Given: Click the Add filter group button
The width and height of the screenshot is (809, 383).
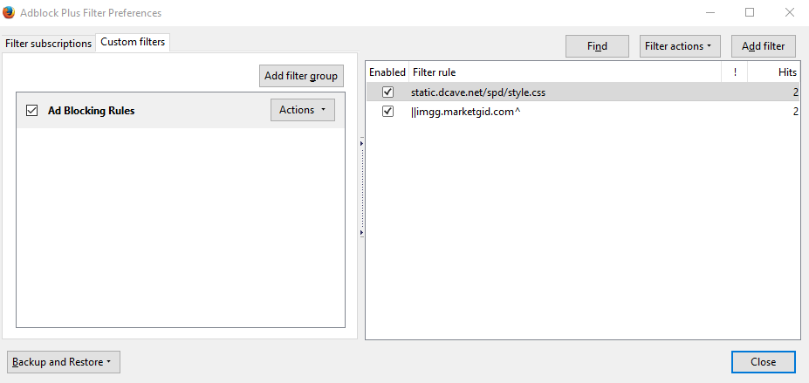Looking at the screenshot, I should coord(301,76).
